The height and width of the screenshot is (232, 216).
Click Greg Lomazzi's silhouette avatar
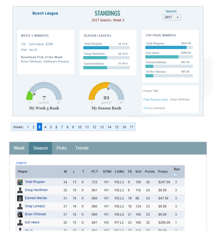(20, 206)
